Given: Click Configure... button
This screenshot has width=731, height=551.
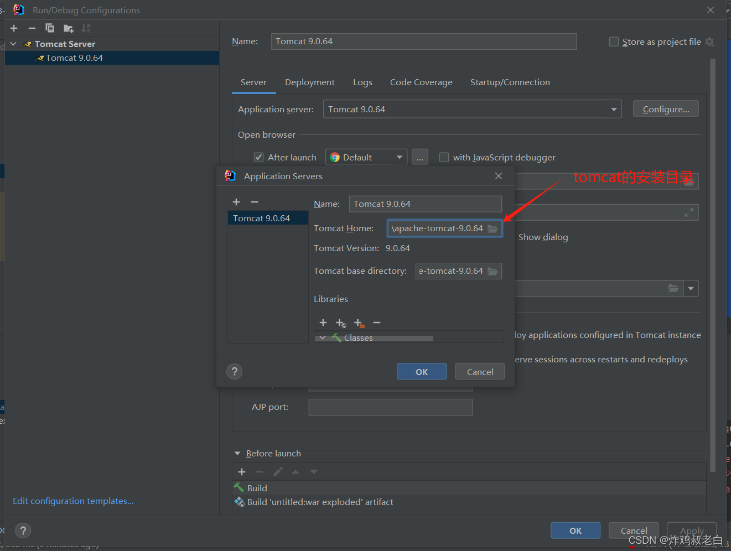Looking at the screenshot, I should (666, 110).
